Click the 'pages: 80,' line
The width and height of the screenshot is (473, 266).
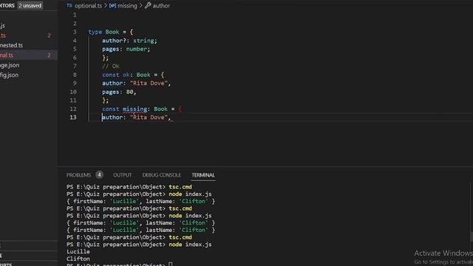click(x=119, y=92)
